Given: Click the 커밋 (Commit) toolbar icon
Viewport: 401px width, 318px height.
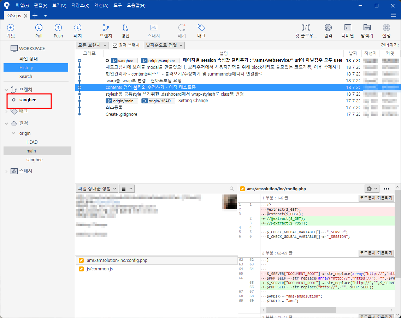Looking at the screenshot, I should 11,31.
